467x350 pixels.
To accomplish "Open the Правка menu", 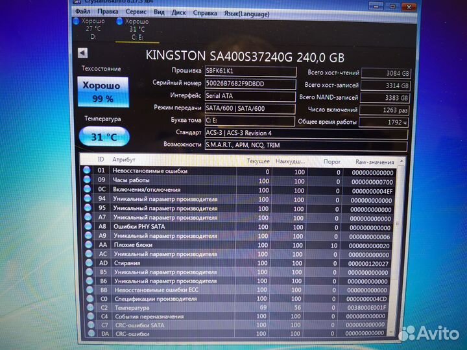I will point(108,12).
